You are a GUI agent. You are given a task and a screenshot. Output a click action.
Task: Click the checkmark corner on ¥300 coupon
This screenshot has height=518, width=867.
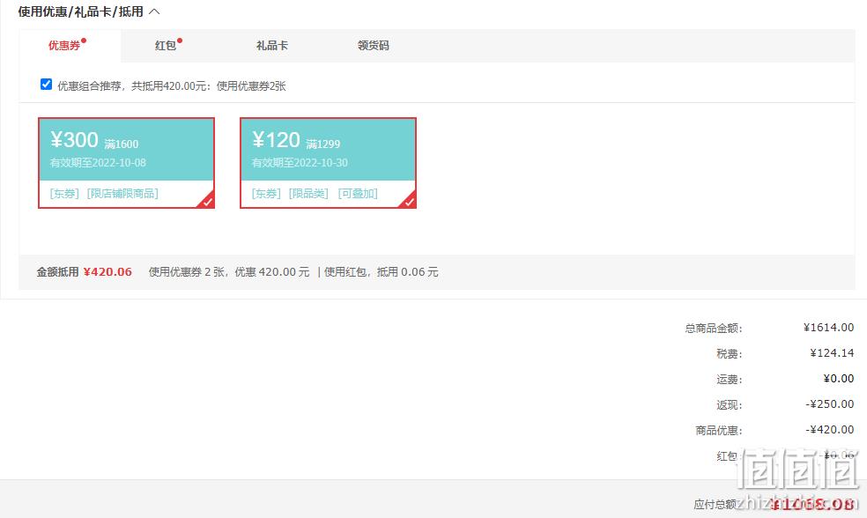[207, 201]
